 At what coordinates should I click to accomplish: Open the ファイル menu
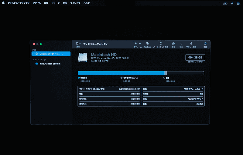[x=37, y=3]
